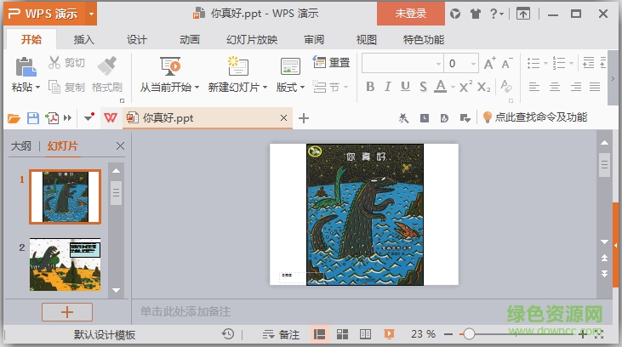This screenshot has width=622, height=347.
Task: Click the New Slide (新建幻灯片) icon
Action: tap(237, 66)
